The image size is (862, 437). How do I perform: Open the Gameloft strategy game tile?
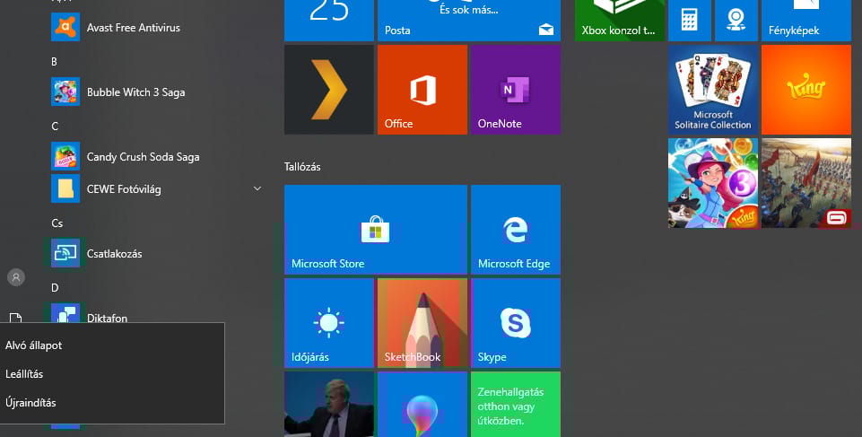[x=805, y=183]
